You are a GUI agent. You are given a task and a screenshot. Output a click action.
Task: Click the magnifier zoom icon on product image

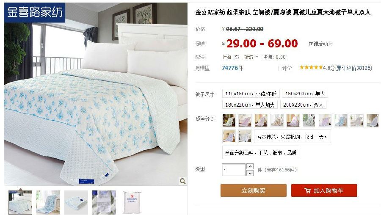[182, 181]
